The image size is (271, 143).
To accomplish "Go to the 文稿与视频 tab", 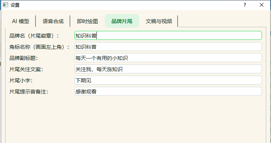I will click(158, 21).
